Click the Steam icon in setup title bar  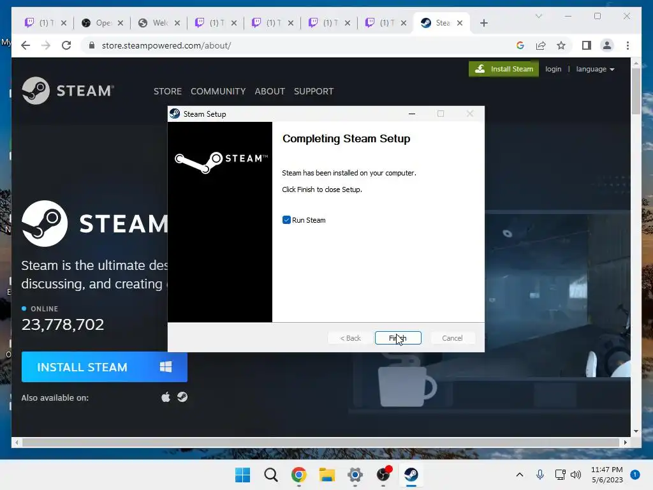[175, 114]
